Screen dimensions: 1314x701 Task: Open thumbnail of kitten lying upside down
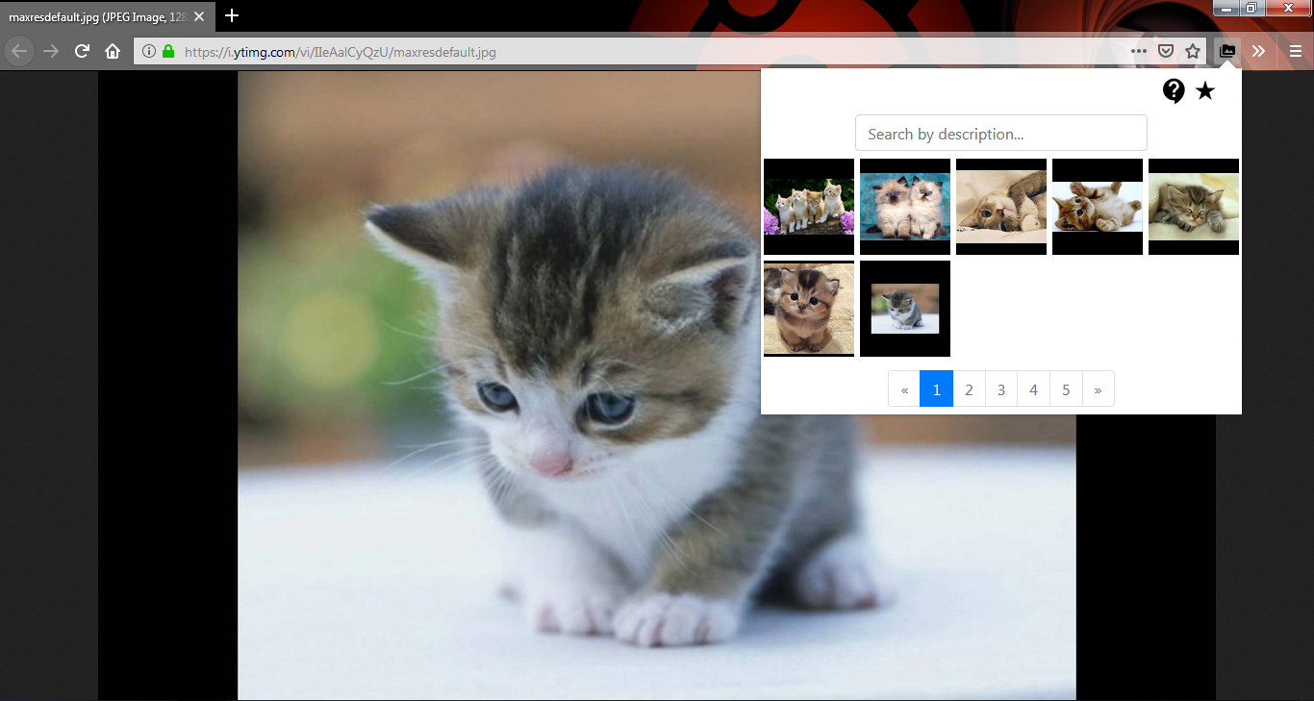click(1001, 207)
